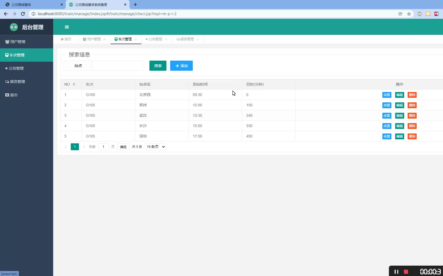The image size is (443, 276).
Task: Click 删除 for 郑州 row
Action: (412, 105)
